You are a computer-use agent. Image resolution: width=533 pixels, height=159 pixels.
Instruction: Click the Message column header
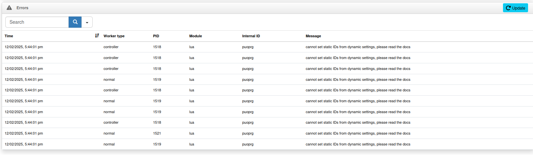(313, 36)
